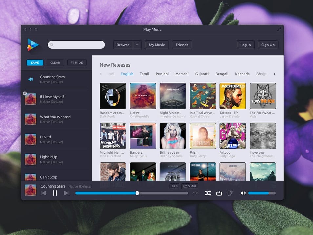This screenshot has width=313, height=235.
Task: Toggle repeat mode
Action: [x=219, y=193]
